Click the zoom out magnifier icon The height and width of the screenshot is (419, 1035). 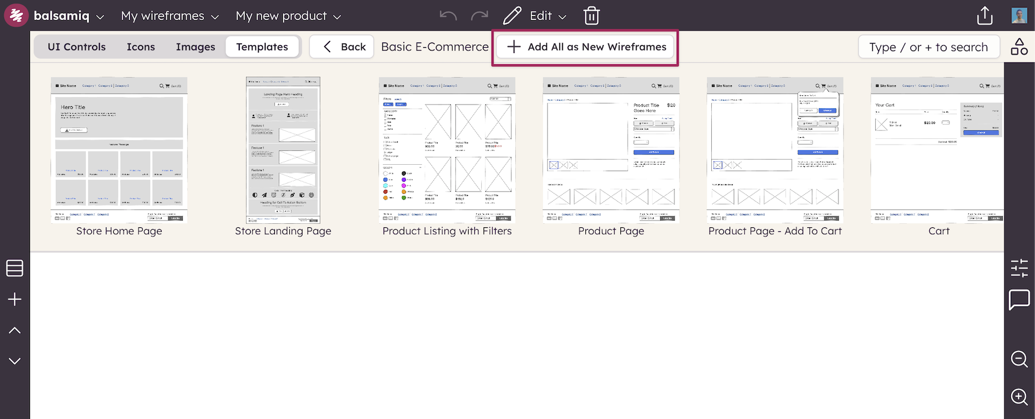point(1019,359)
